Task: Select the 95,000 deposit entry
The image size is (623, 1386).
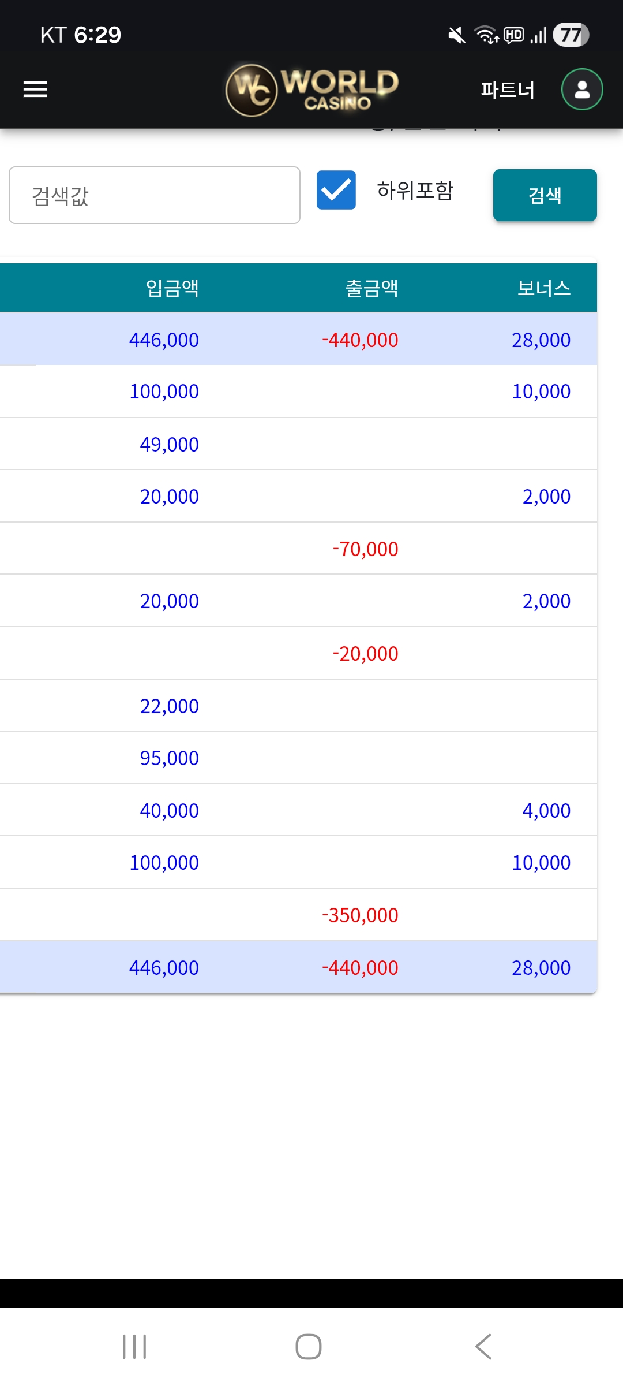Action: click(x=169, y=758)
